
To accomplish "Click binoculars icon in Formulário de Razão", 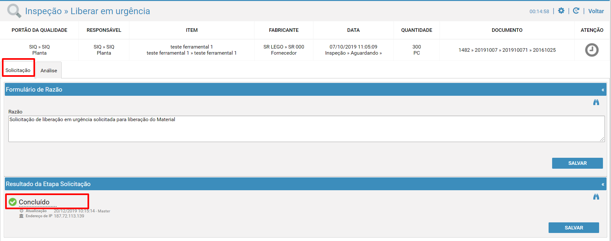I will tap(596, 102).
